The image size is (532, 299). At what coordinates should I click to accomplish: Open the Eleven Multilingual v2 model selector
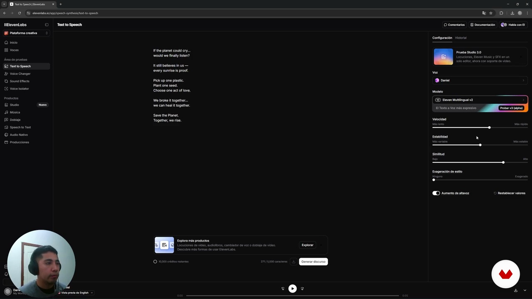(480, 100)
